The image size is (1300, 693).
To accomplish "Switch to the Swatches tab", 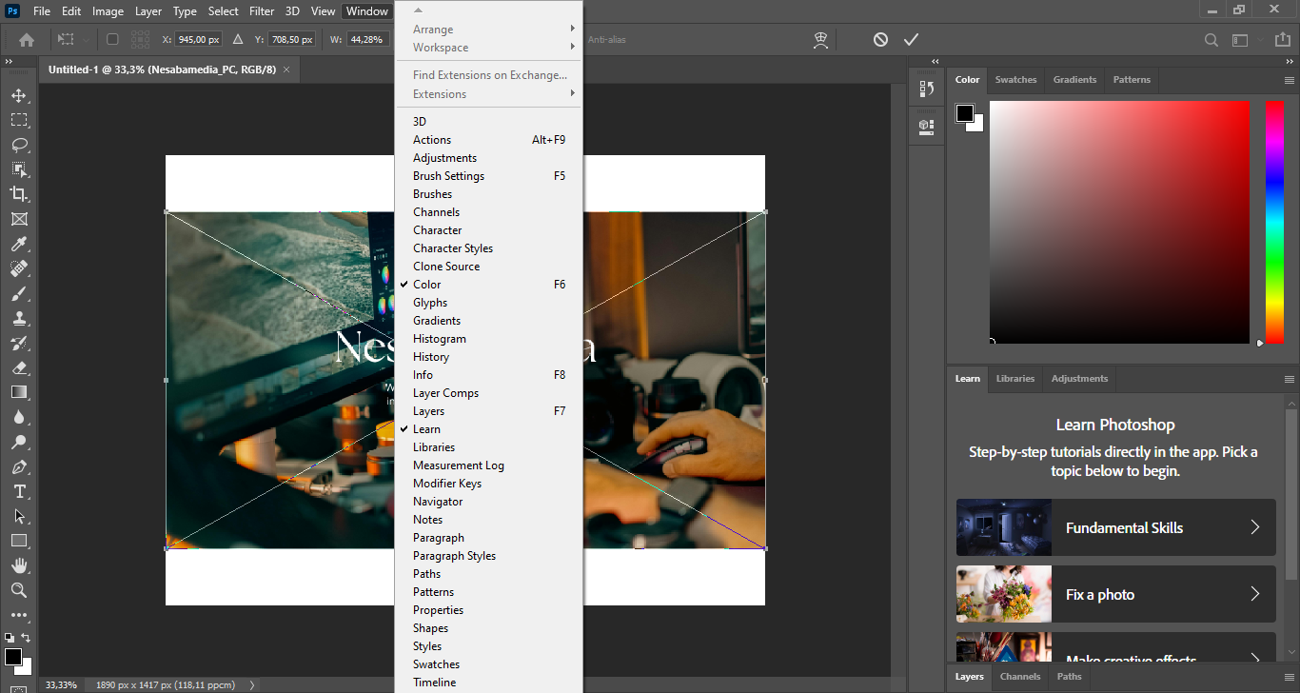I will click(x=1015, y=80).
